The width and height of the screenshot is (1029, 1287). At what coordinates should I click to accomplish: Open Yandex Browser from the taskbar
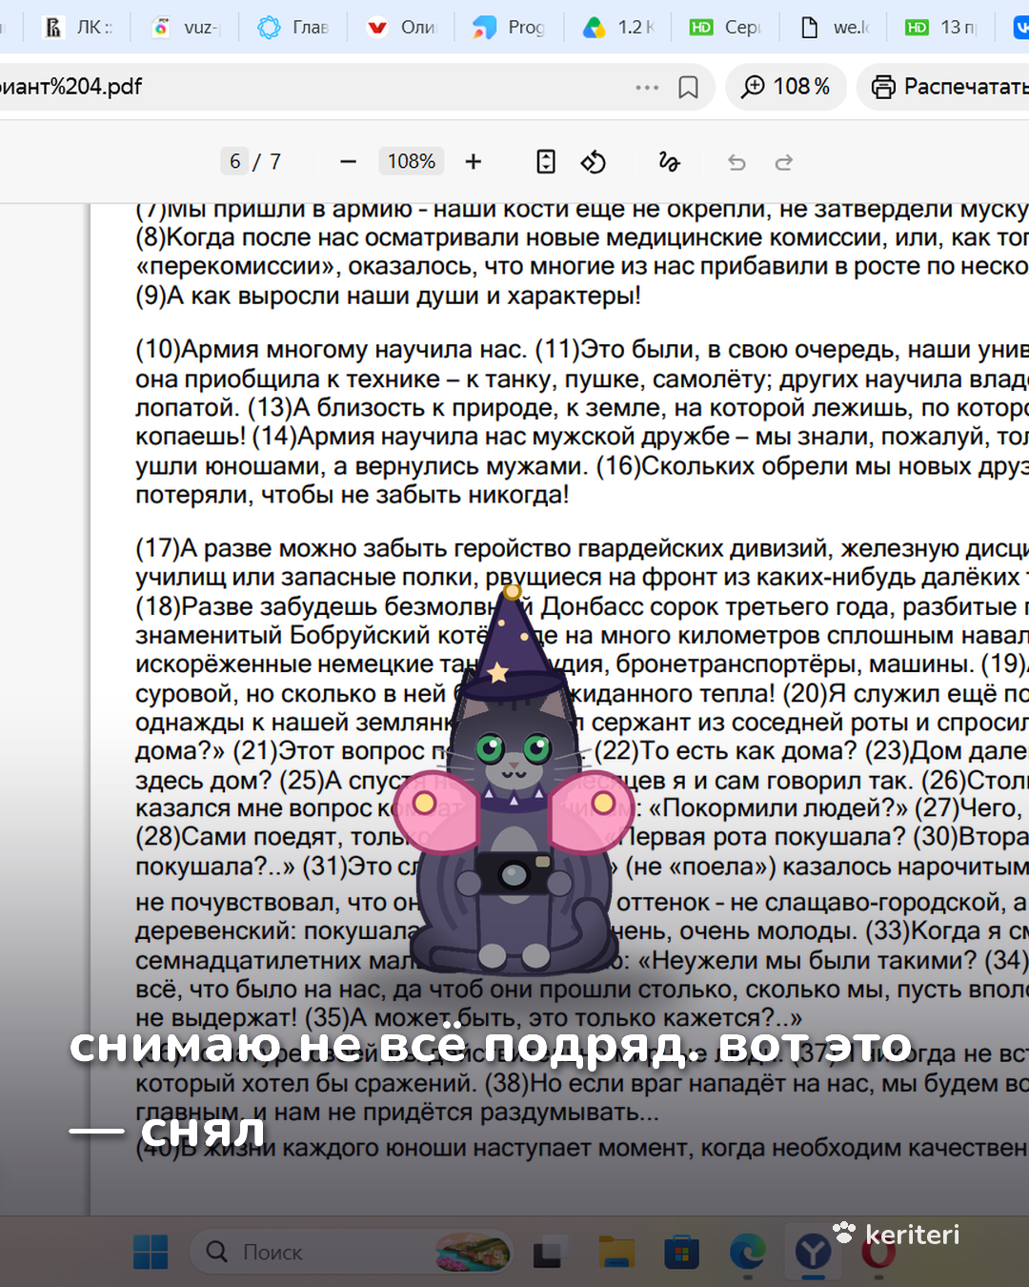click(x=813, y=1252)
